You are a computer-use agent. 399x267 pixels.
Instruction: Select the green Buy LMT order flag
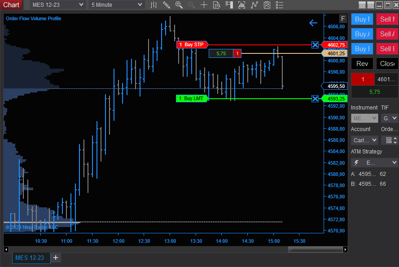(x=192, y=98)
